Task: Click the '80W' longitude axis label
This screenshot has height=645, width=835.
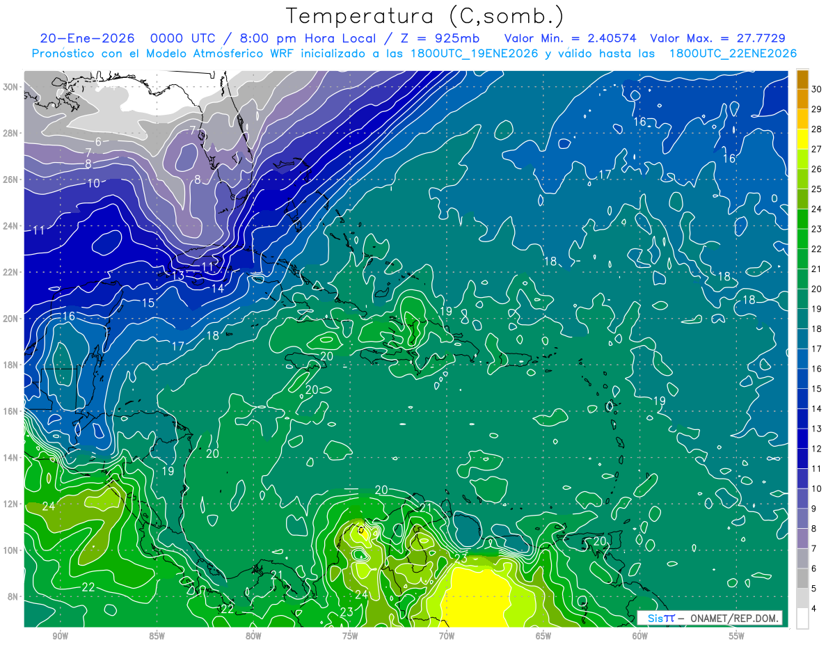Action: (x=253, y=636)
